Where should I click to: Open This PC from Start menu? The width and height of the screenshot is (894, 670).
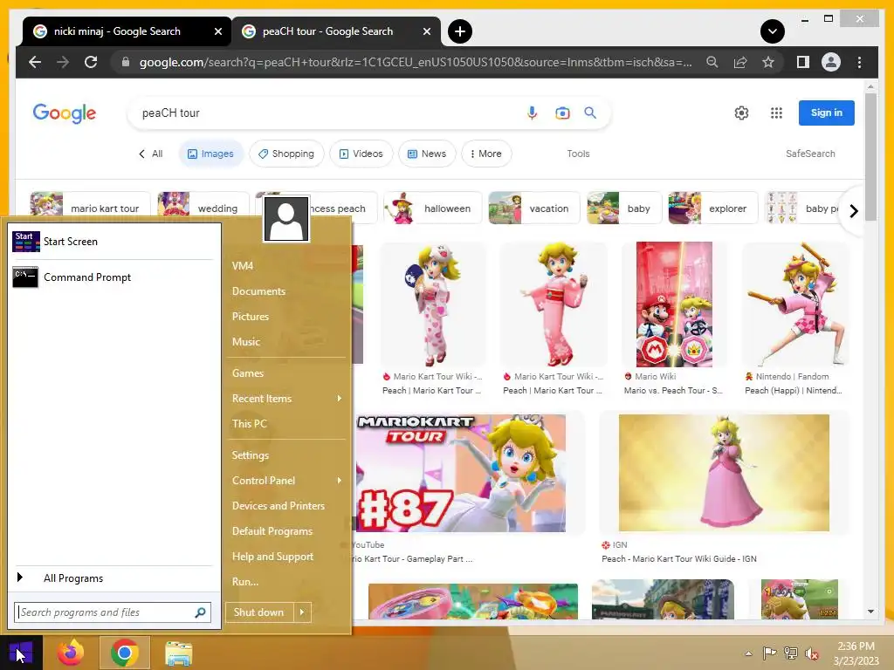pyautogui.click(x=249, y=423)
